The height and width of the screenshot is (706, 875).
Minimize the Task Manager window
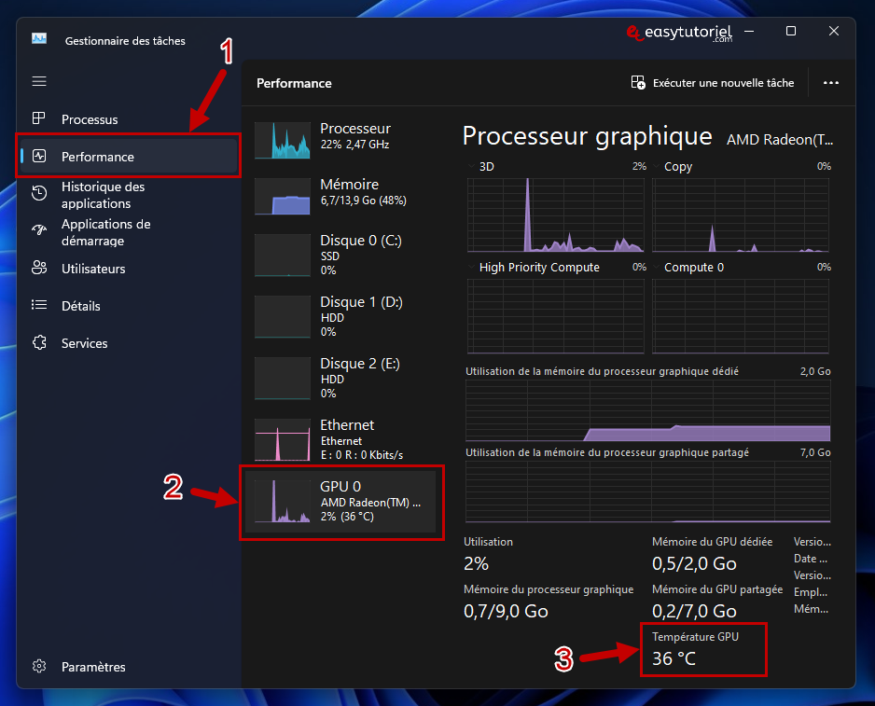tap(749, 32)
